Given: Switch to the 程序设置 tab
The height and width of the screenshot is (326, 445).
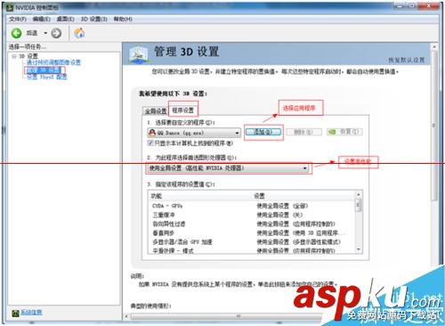Looking at the screenshot, I should [183, 110].
